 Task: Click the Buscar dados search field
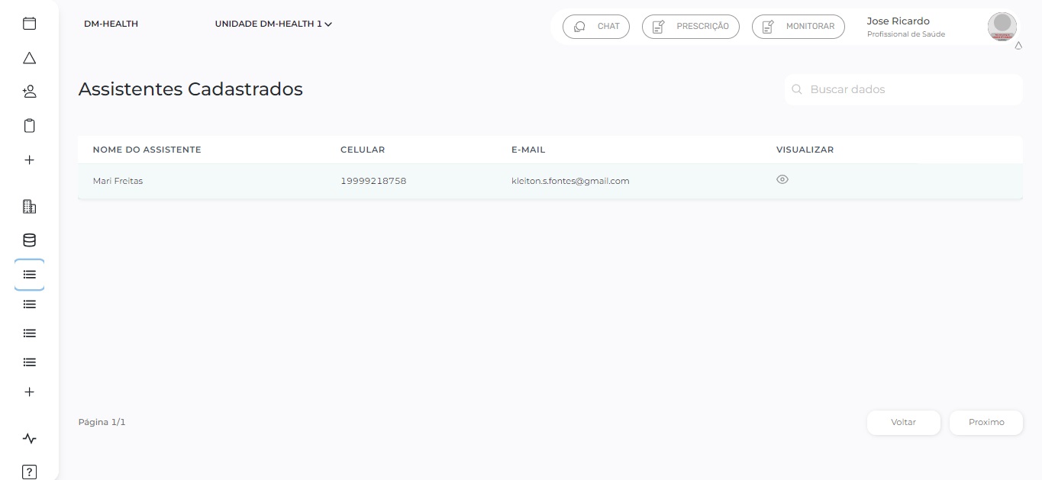point(908,89)
